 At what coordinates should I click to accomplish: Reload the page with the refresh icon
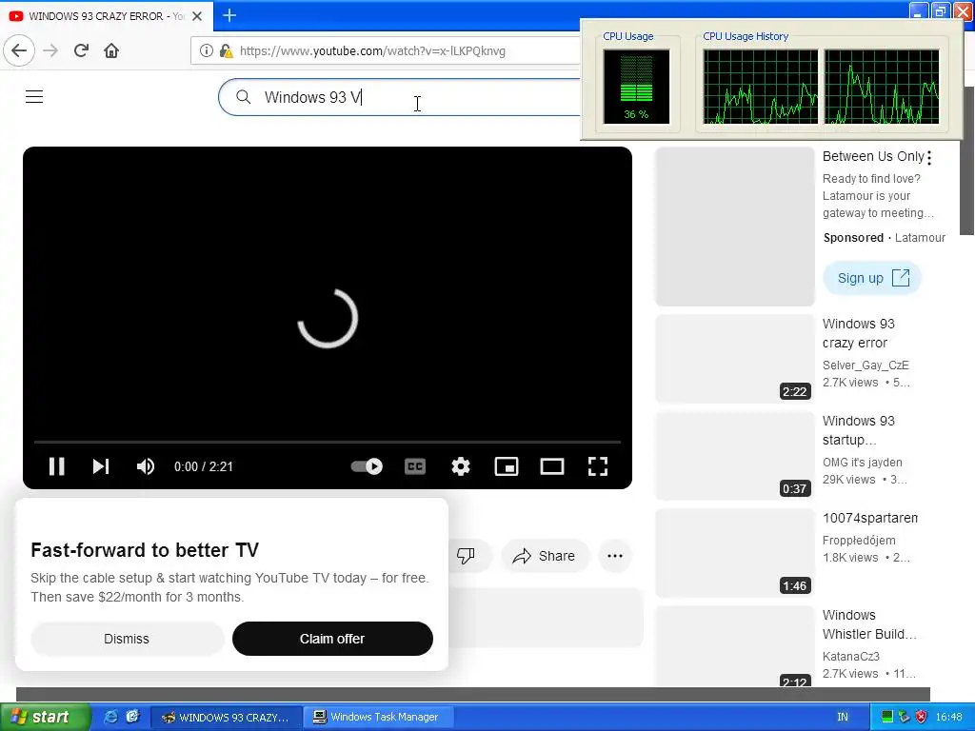[81, 50]
